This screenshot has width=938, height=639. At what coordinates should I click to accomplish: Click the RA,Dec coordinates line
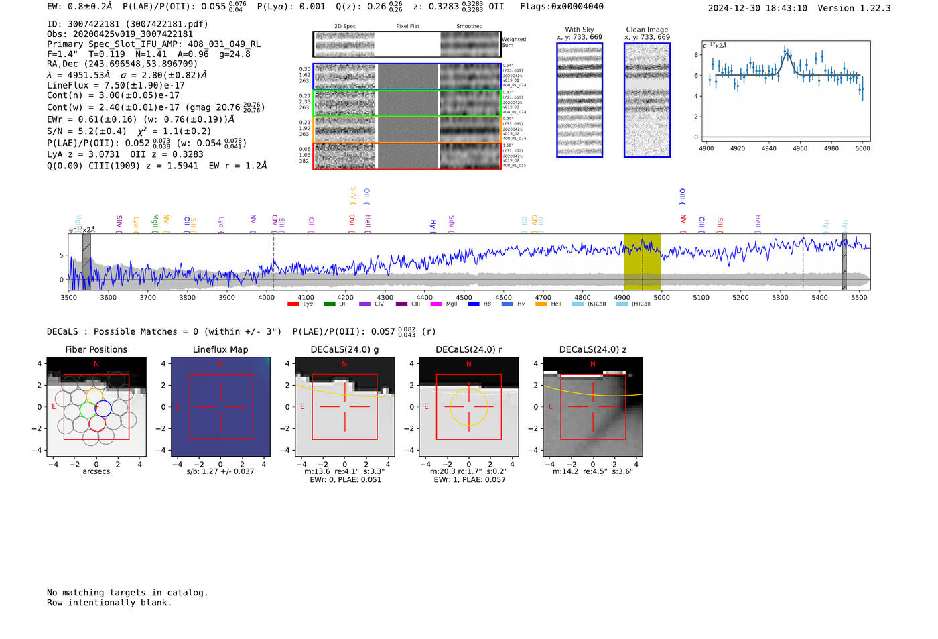tap(123, 64)
